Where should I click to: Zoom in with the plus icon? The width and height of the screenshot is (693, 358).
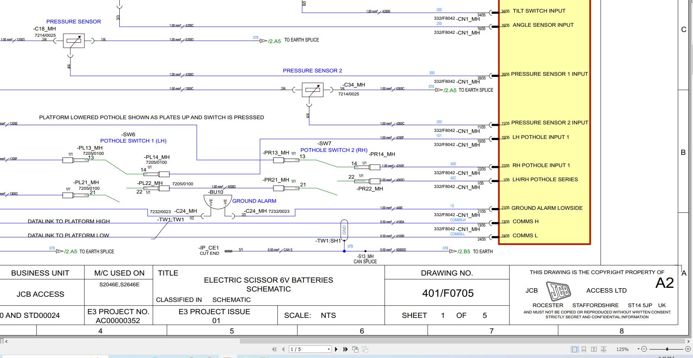[688, 349]
